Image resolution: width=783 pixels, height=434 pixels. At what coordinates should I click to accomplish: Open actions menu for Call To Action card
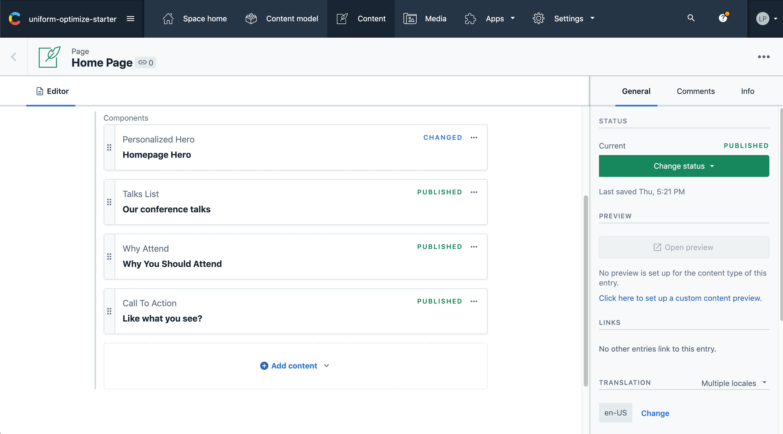pos(474,302)
